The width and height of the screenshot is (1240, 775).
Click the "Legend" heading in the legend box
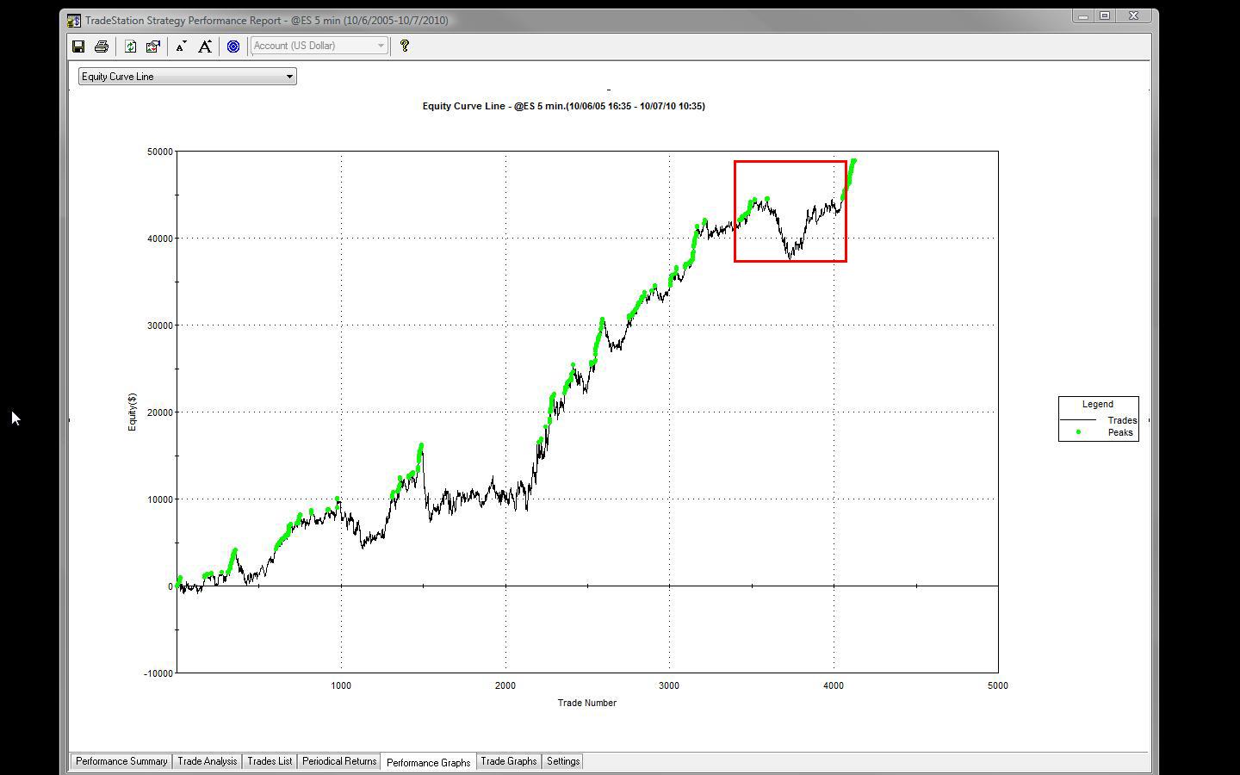coord(1098,404)
